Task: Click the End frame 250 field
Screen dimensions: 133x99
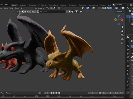Action: [119, 93]
